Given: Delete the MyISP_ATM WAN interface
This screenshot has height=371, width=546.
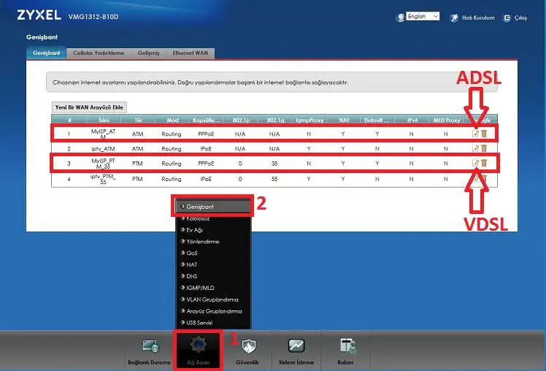Looking at the screenshot, I should [484, 134].
